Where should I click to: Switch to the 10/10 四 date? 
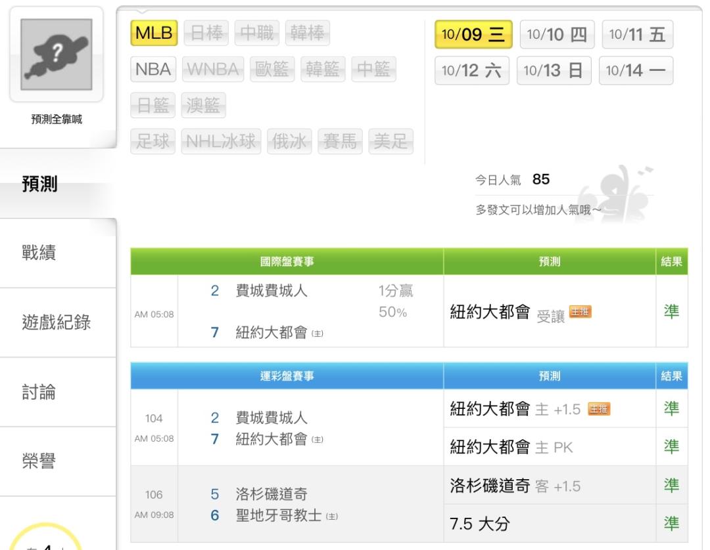tap(557, 34)
